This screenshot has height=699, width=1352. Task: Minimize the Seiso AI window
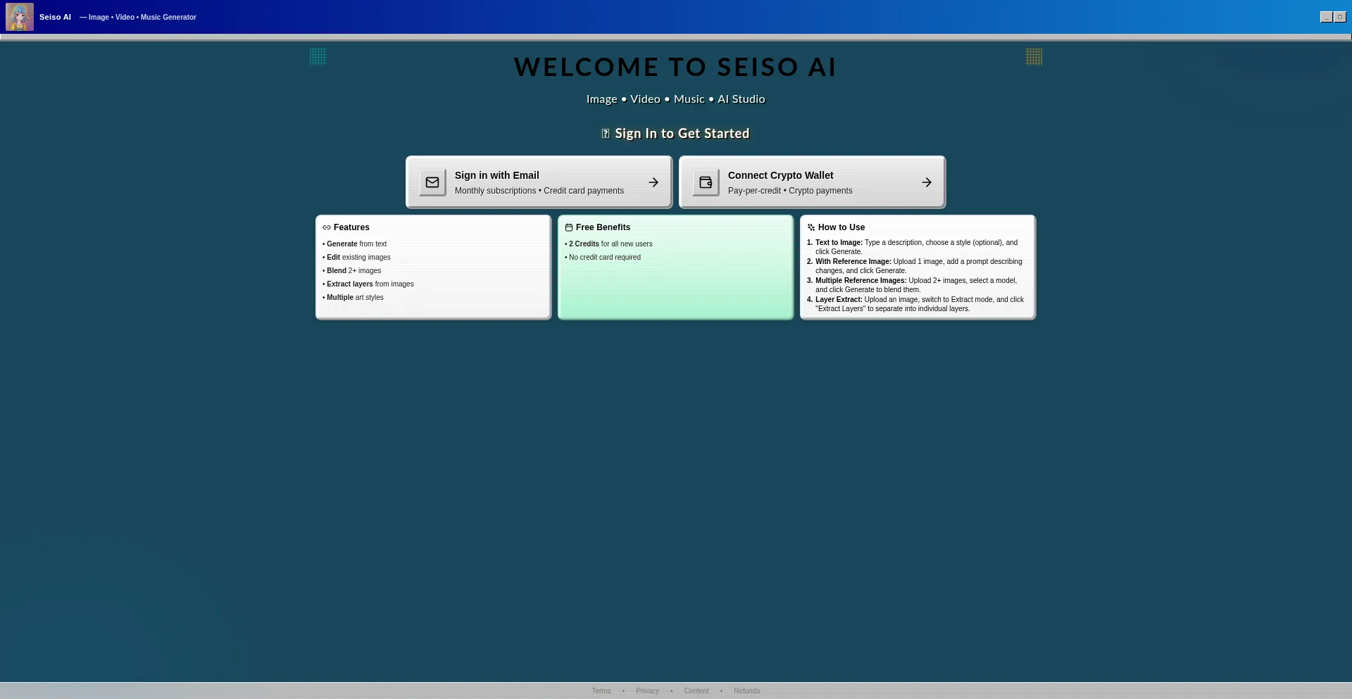1326,17
